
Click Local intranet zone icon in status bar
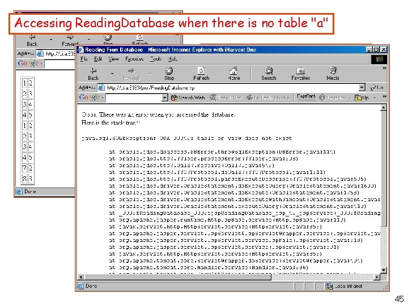point(330,286)
